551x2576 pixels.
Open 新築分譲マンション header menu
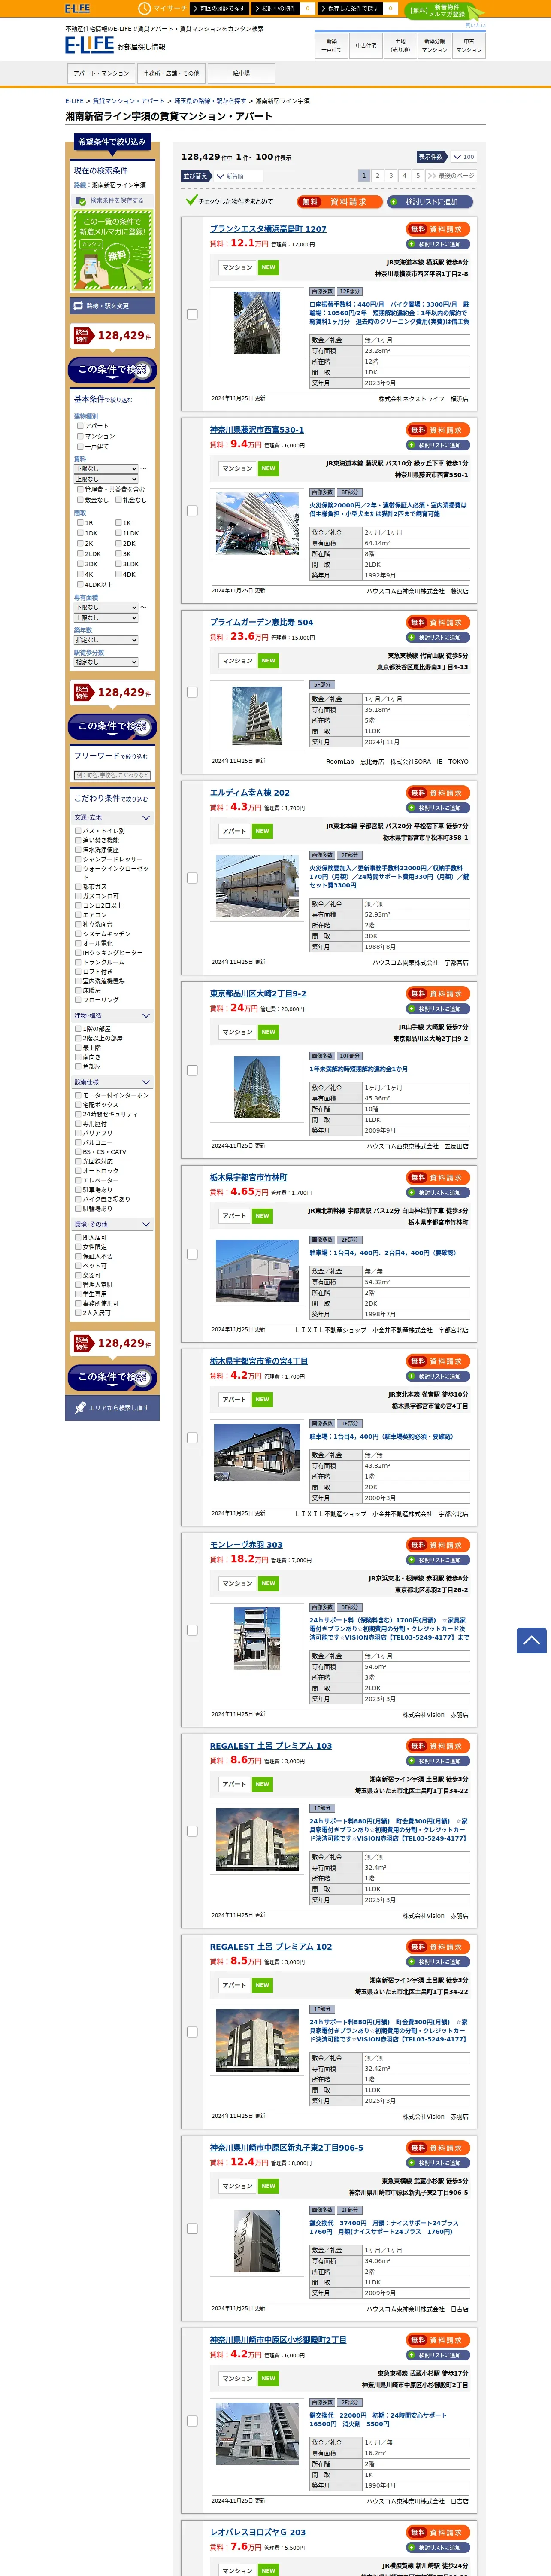(435, 45)
